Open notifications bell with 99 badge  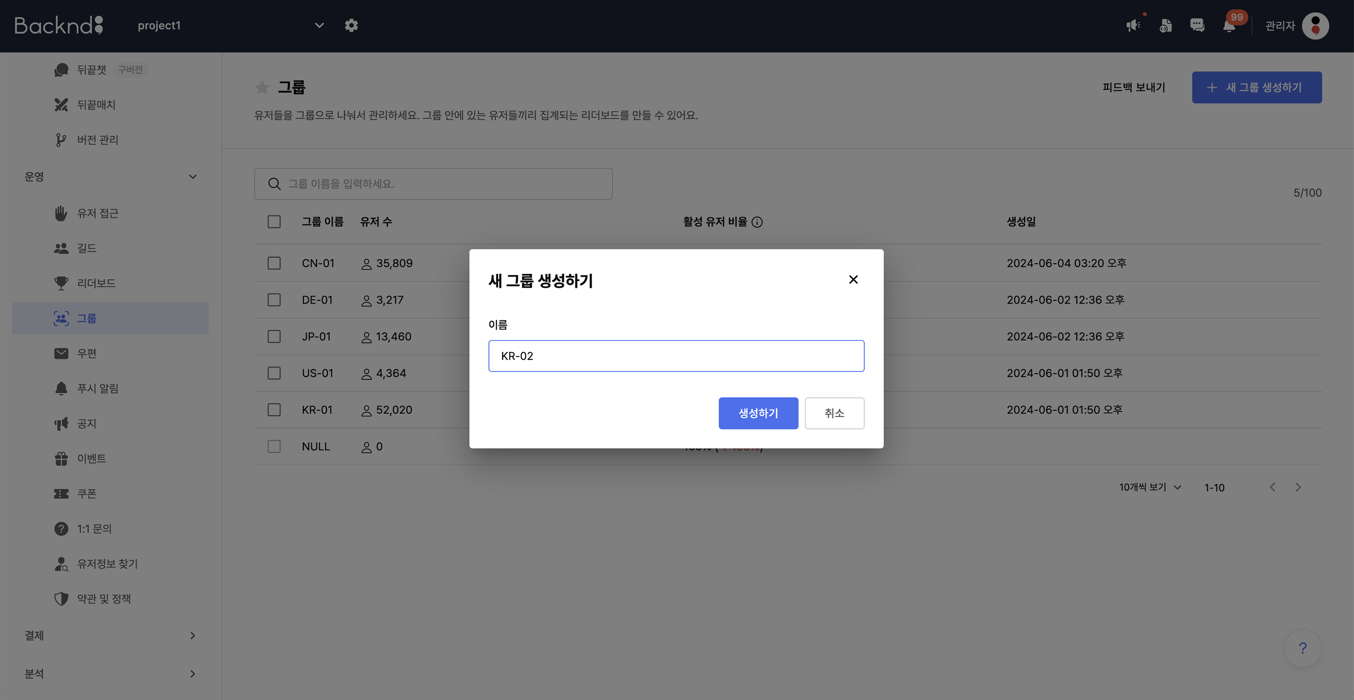click(x=1229, y=25)
